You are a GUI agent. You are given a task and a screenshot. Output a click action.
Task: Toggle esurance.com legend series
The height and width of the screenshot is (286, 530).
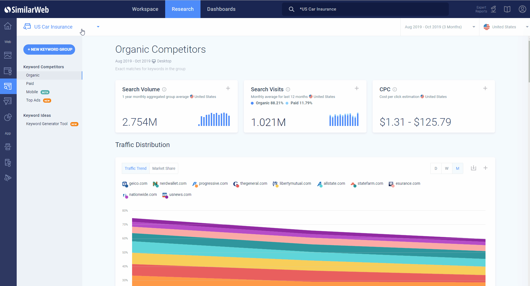[405, 184]
